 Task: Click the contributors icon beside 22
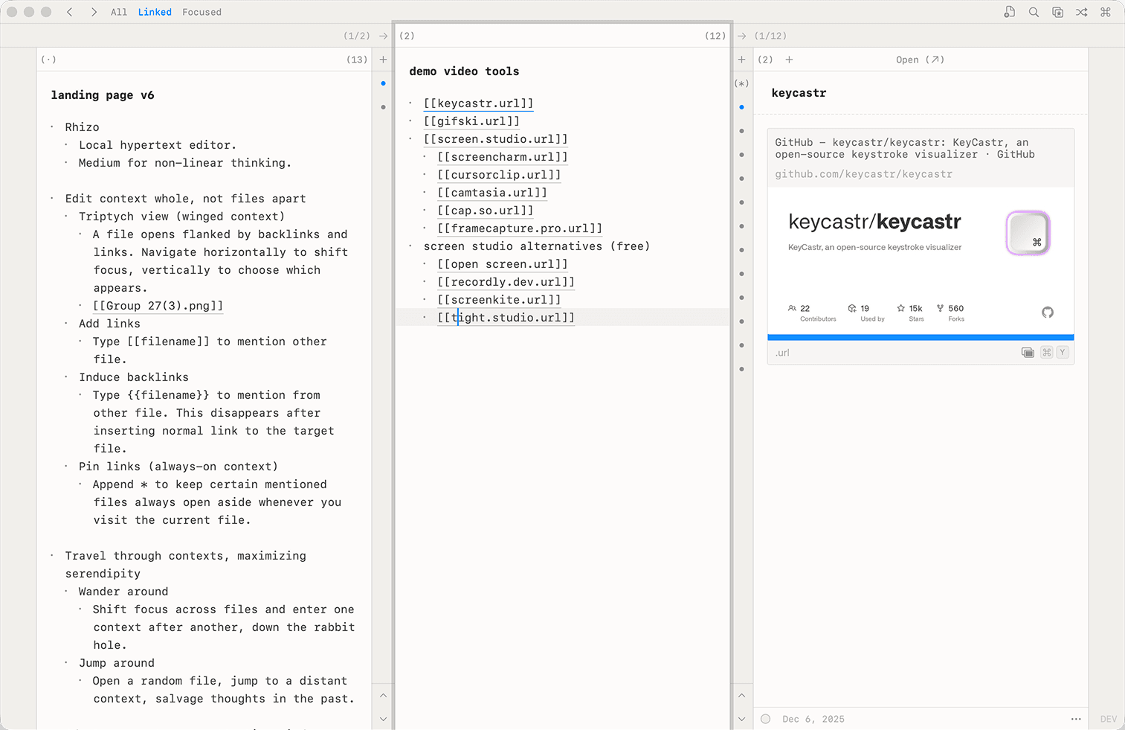(792, 308)
